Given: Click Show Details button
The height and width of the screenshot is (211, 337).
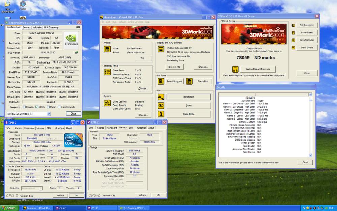Looking at the screenshot, I should (x=307, y=48).
